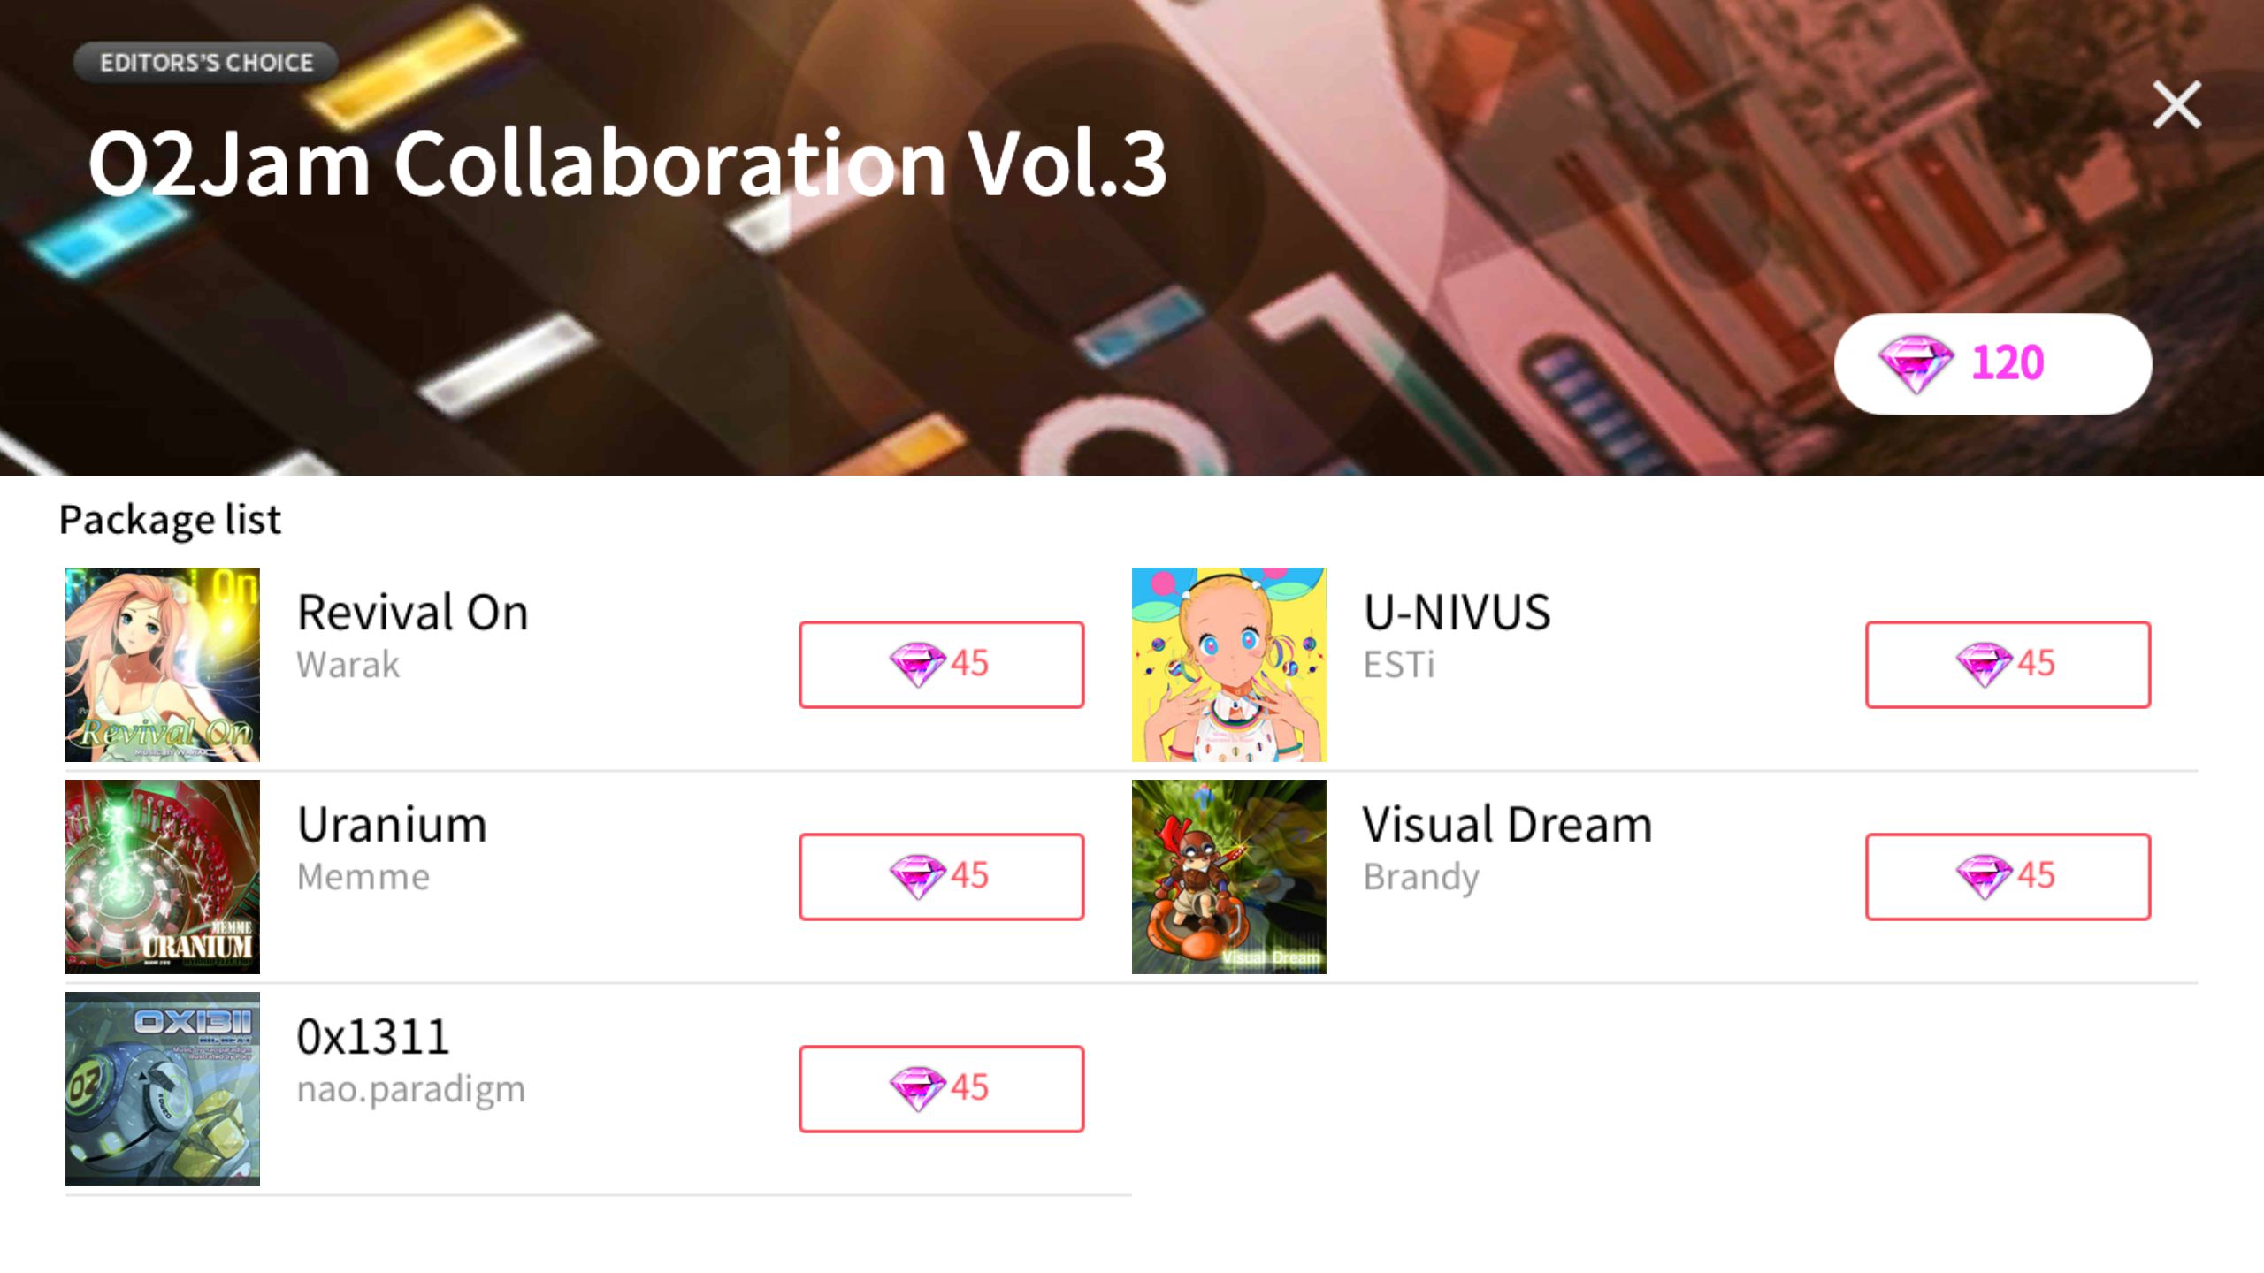2264x1273 pixels.
Task: Close the O2Jam Collaboration Vol.3 package screen
Action: pyautogui.click(x=2176, y=105)
